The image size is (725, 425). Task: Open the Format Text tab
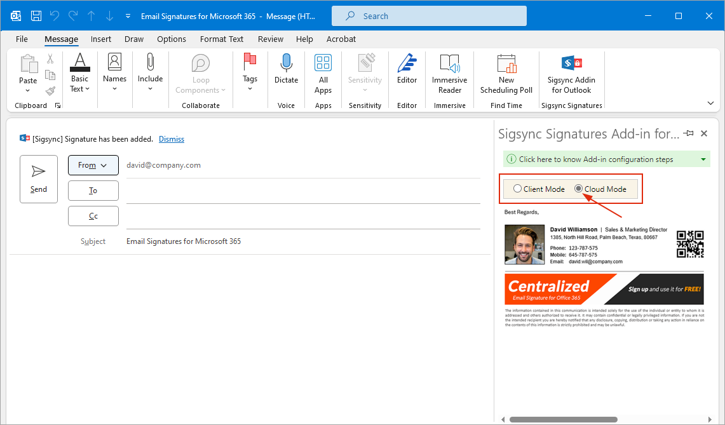pyautogui.click(x=222, y=39)
